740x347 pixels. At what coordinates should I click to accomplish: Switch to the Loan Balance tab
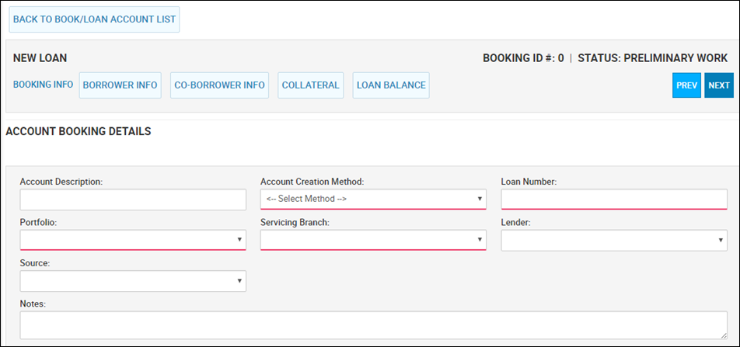[391, 85]
